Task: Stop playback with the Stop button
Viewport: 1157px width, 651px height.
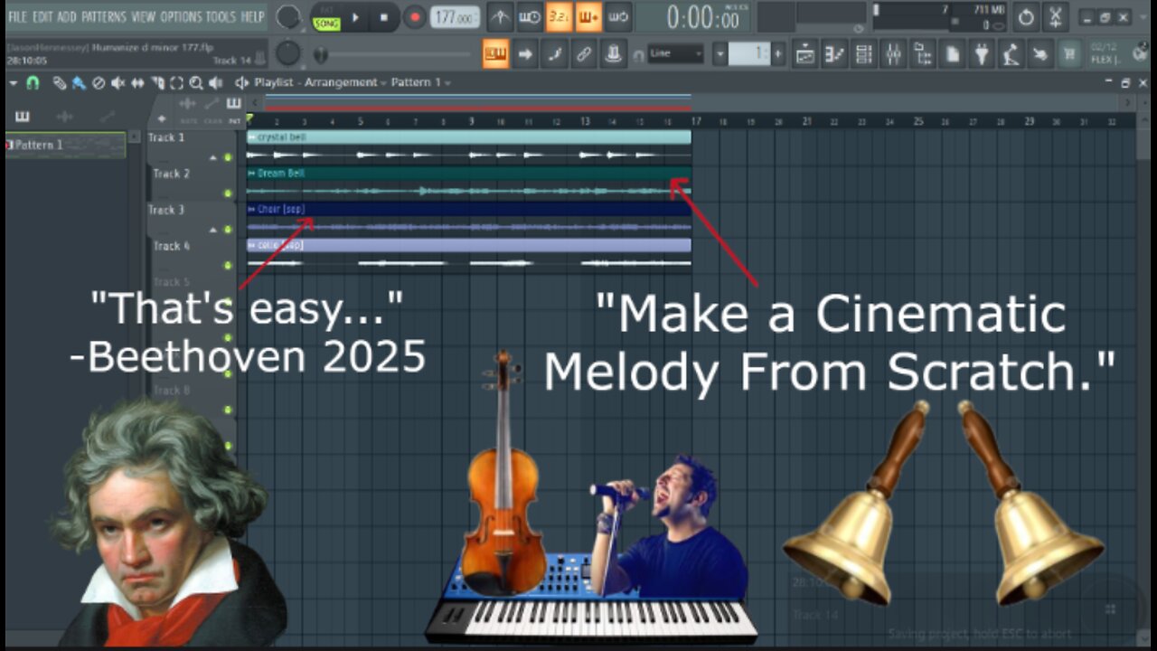Action: click(383, 17)
